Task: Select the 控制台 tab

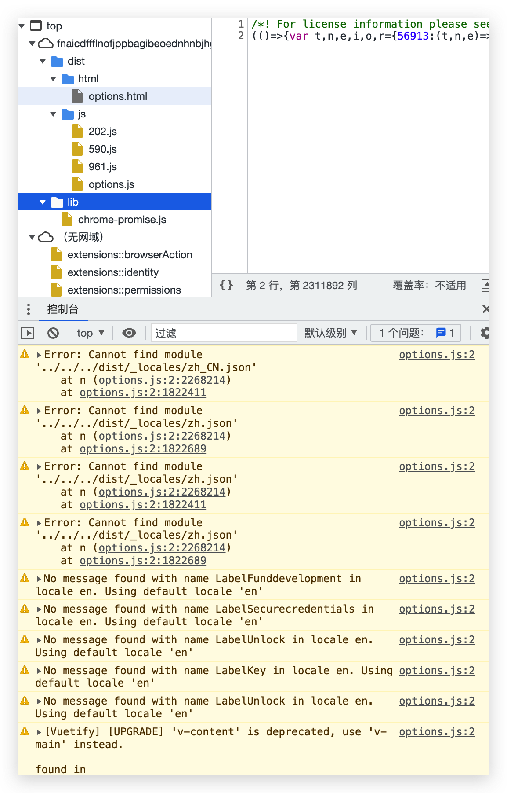Action: tap(63, 309)
